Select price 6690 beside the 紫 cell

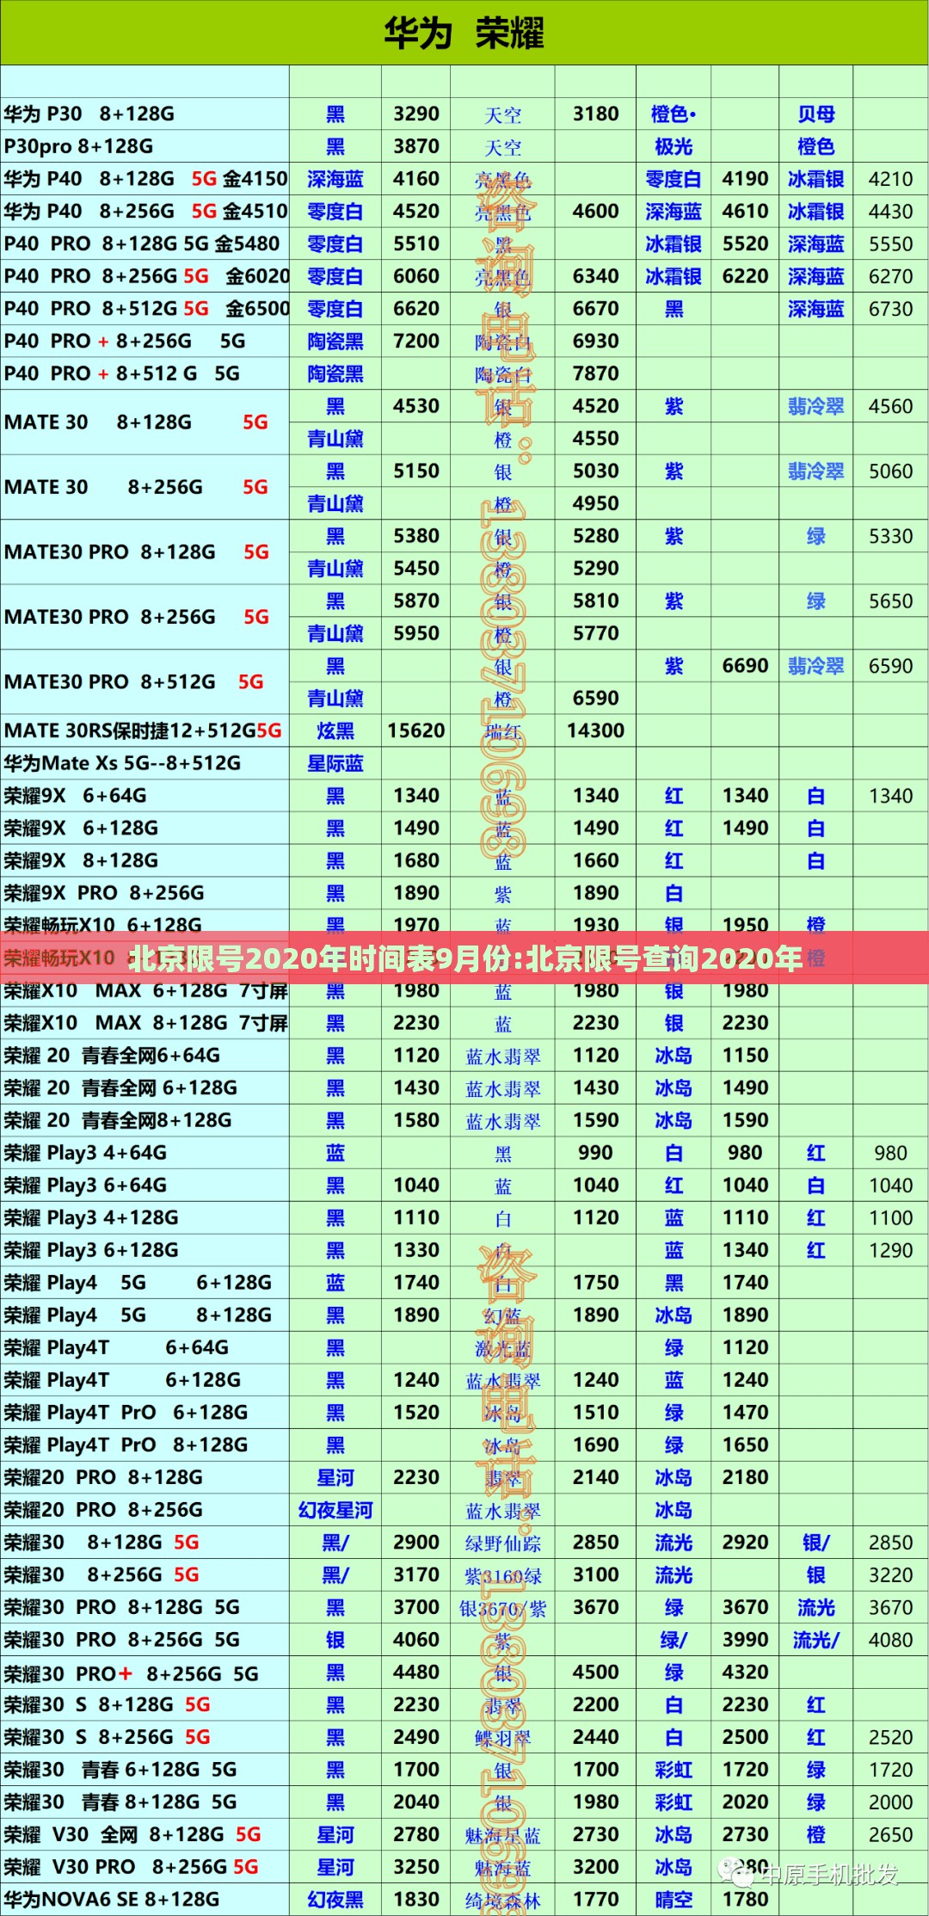(x=745, y=665)
